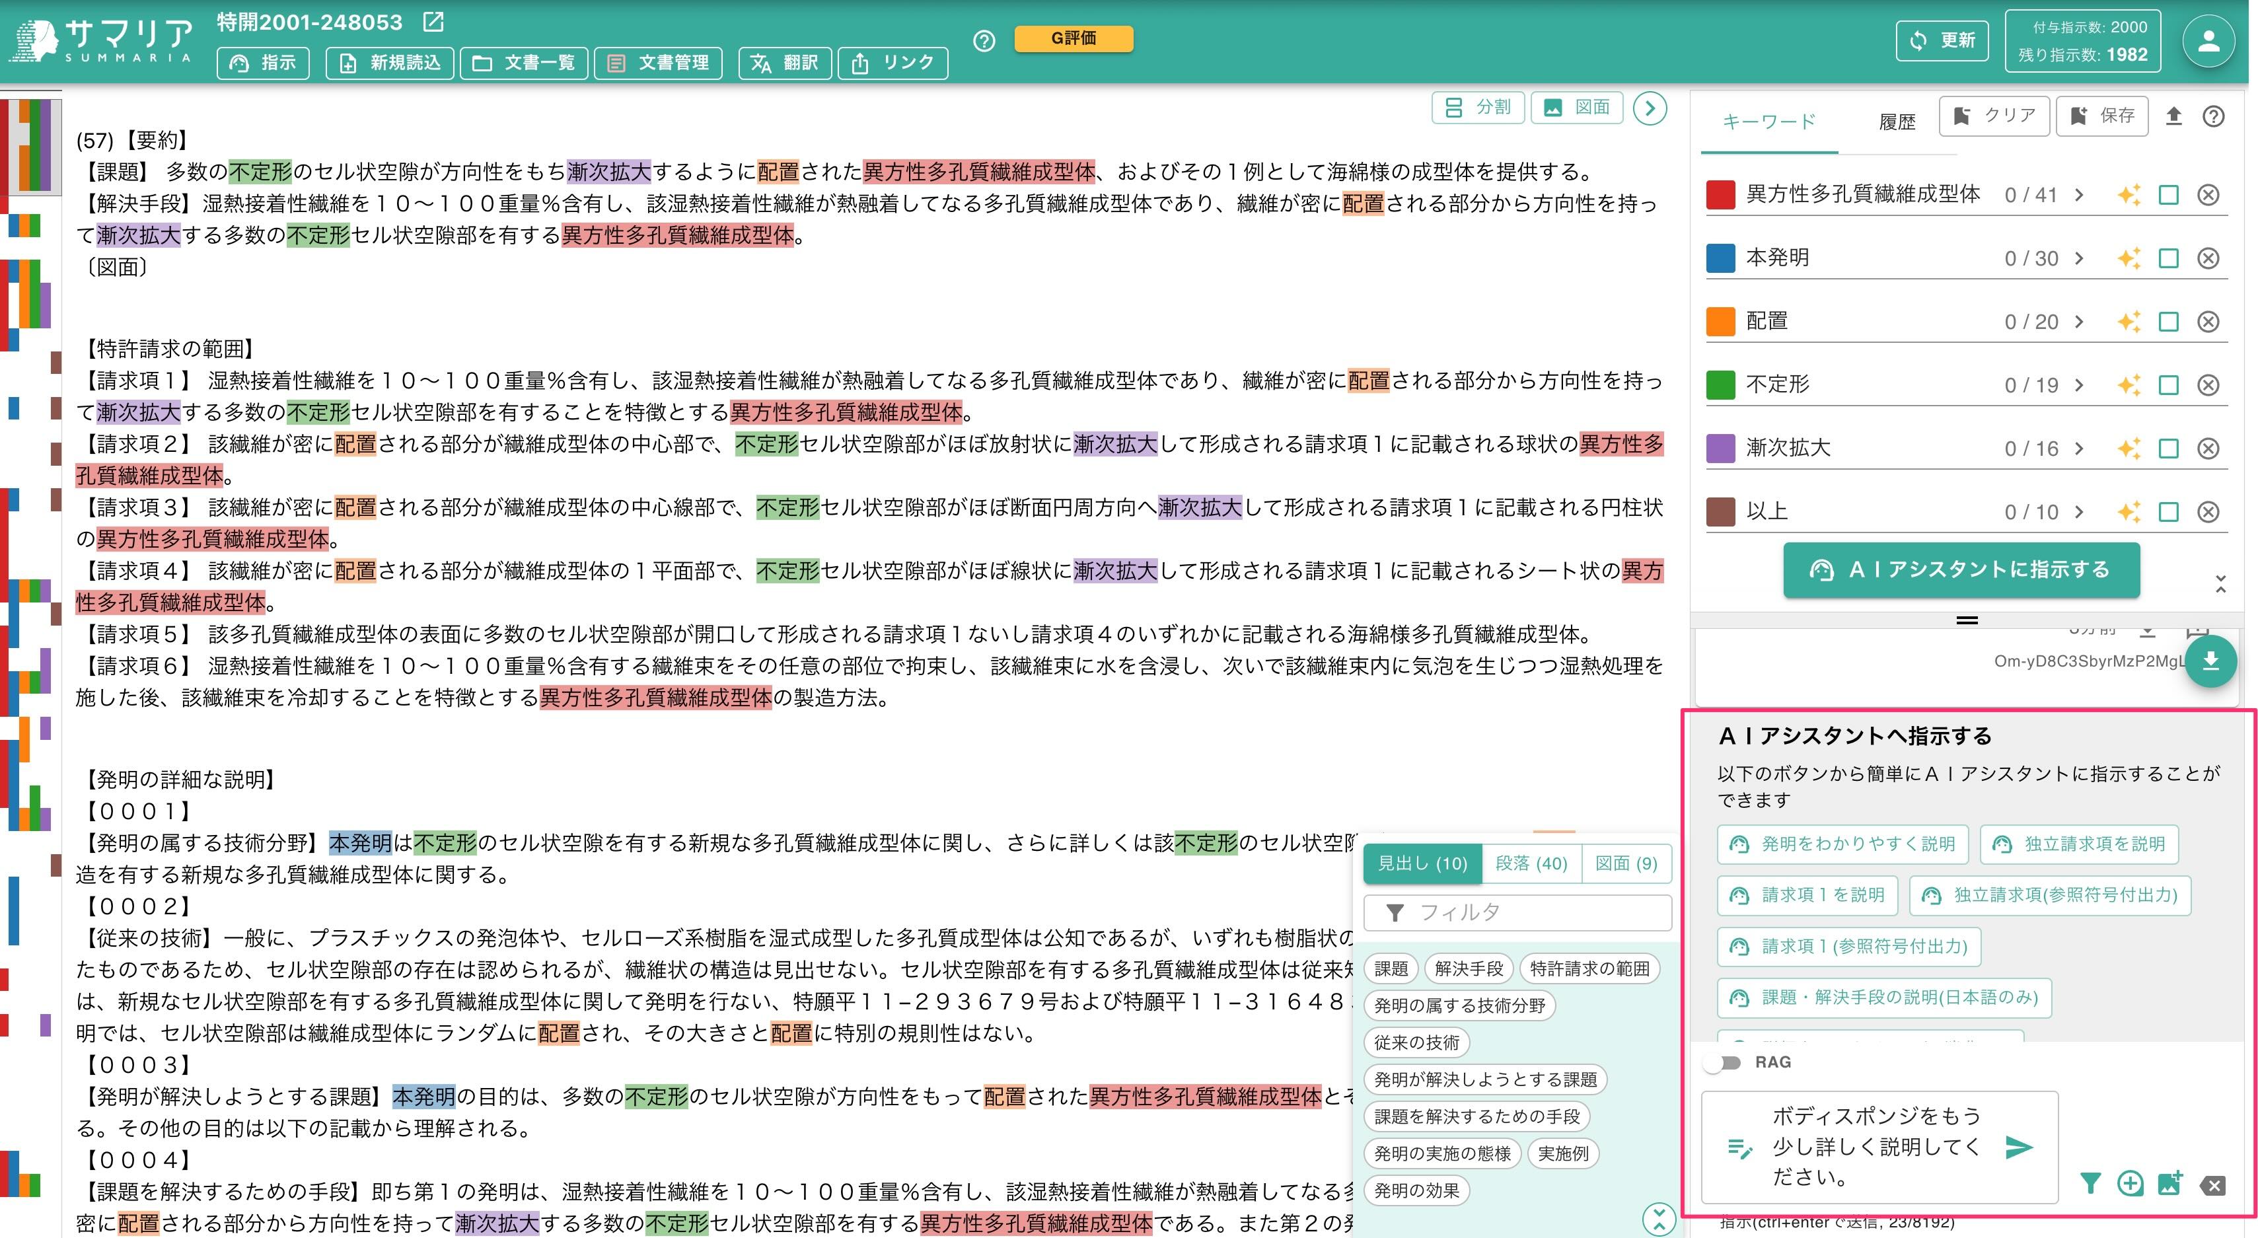Check the box for 異方性多孔質繊維成型体

pos(2167,195)
